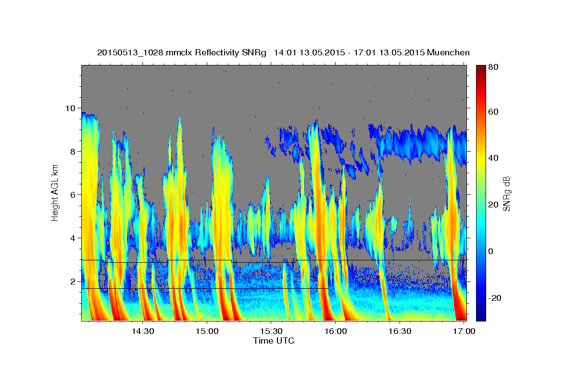
Task: Click the height axis tick label 2
Action: coord(73,282)
